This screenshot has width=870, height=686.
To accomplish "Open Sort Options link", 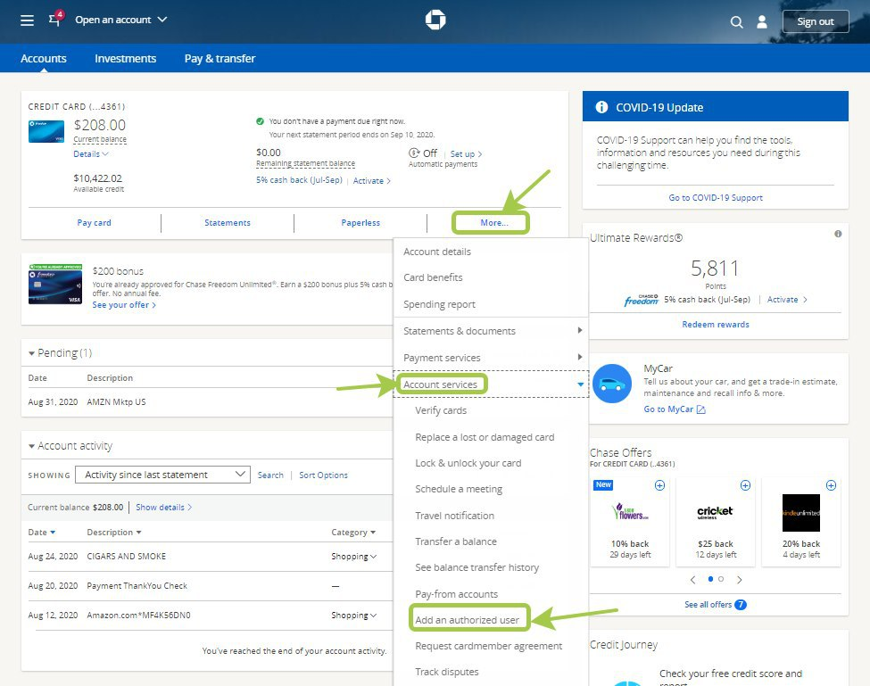I will coord(324,475).
